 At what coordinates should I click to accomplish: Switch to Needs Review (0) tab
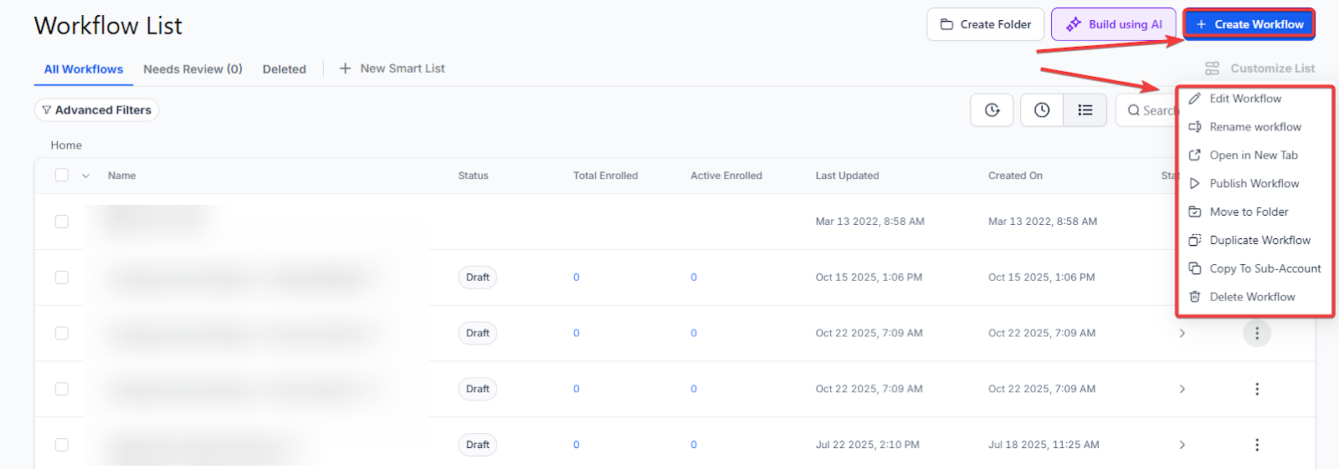tap(192, 69)
